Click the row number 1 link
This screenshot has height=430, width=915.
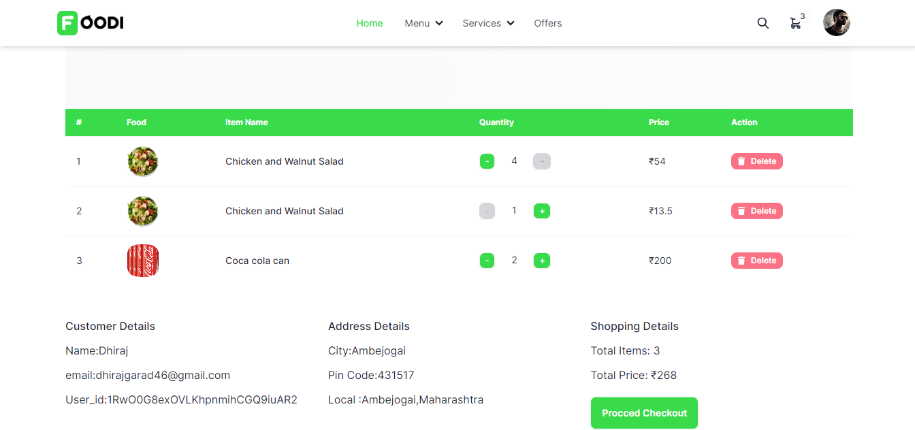click(78, 161)
